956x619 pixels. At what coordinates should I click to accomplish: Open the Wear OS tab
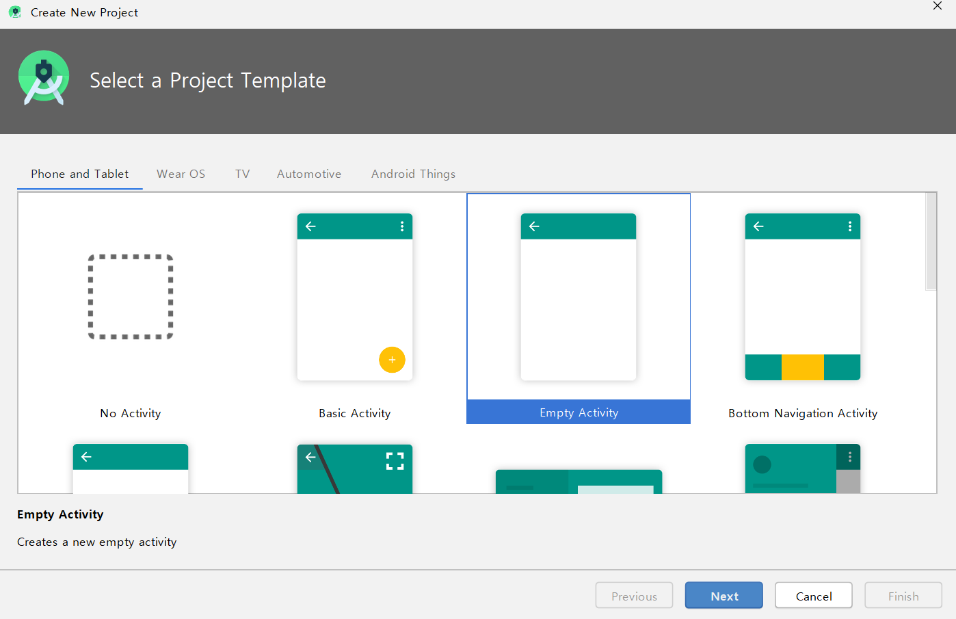point(181,174)
